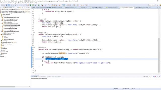Screen dimensions: 161x90
Task: Open the Window menu
Action: (x=32, y=3)
